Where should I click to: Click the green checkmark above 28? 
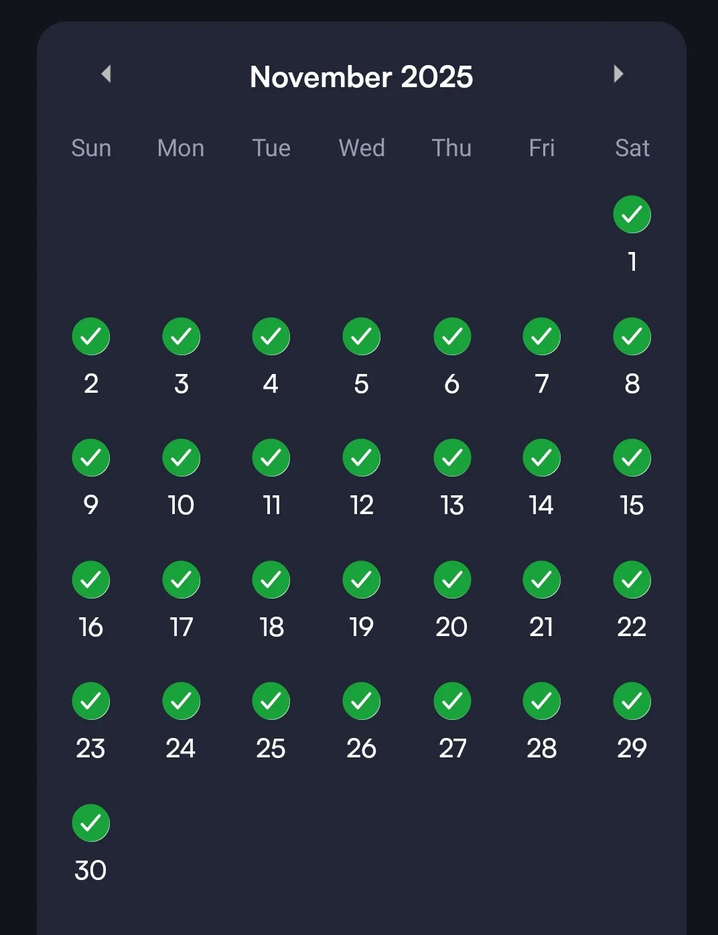(x=542, y=701)
